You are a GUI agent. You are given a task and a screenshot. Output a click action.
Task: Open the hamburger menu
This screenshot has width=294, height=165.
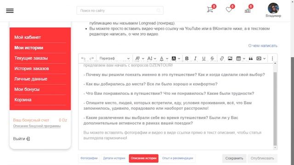(x=10, y=11)
